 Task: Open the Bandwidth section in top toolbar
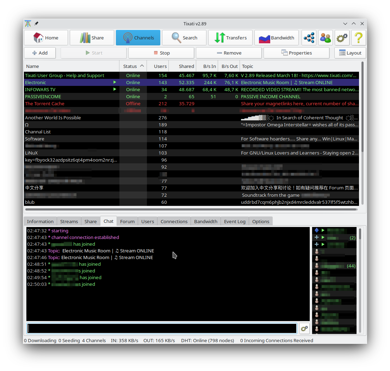[276, 38]
